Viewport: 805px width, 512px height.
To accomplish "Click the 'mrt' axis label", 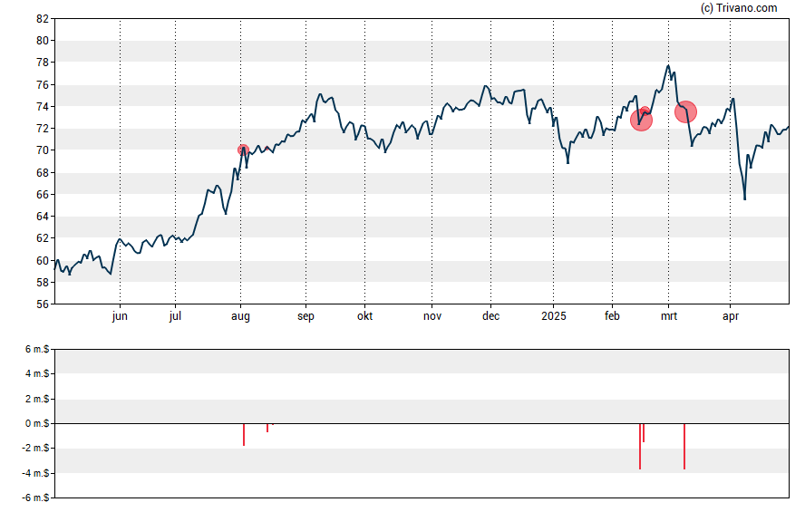I will [668, 316].
